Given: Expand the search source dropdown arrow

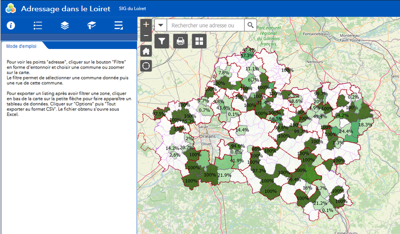Looking at the screenshot, I should [160, 25].
